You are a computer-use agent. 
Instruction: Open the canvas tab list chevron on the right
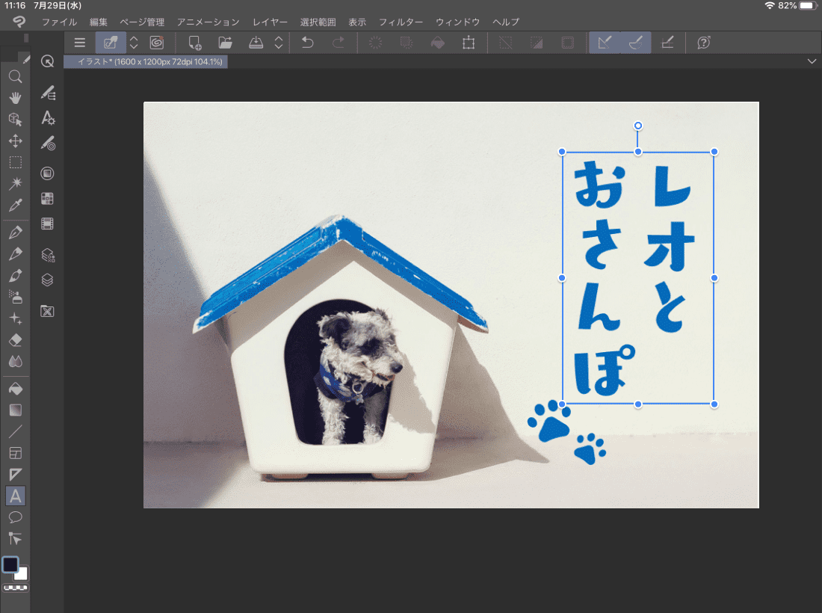click(812, 62)
